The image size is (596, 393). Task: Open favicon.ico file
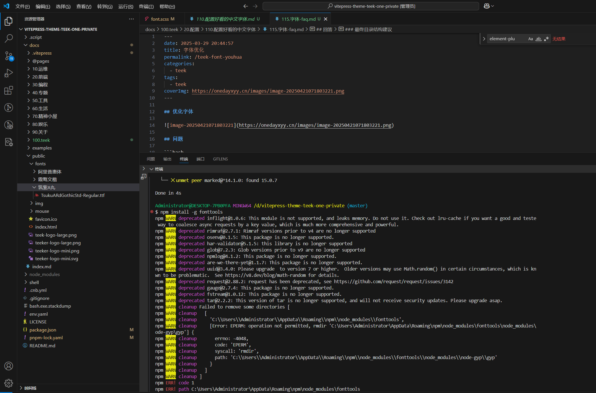46,219
